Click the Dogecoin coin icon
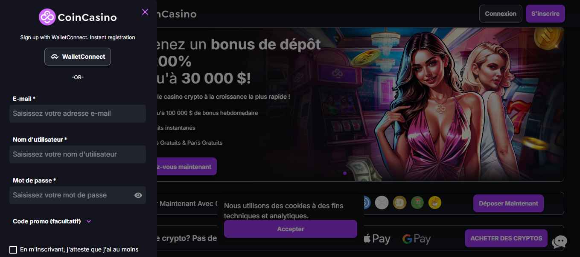Screen dimensions: 580x257 (x=399, y=203)
